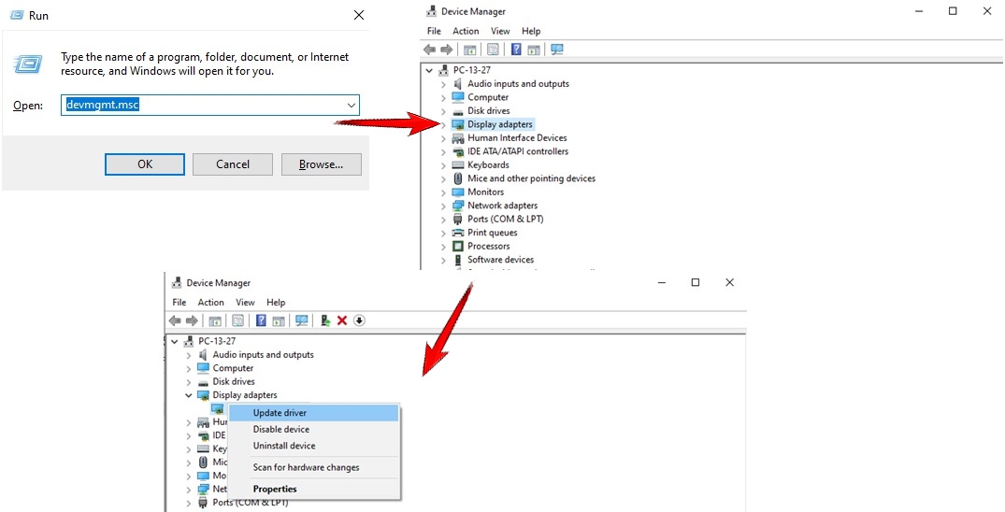Click action pane icon in Device Manager showing context menu
The image size is (1005, 512).
pyautogui.click(x=279, y=320)
